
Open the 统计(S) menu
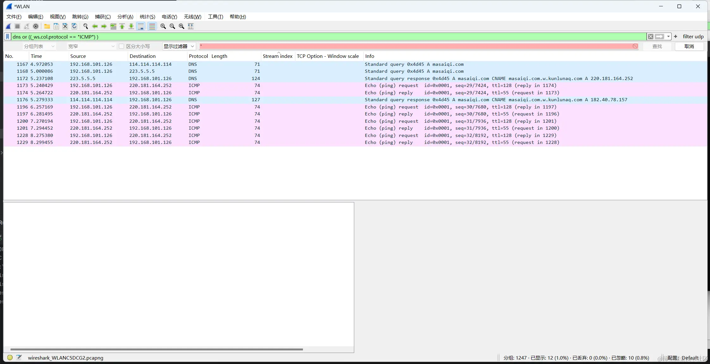tap(147, 17)
